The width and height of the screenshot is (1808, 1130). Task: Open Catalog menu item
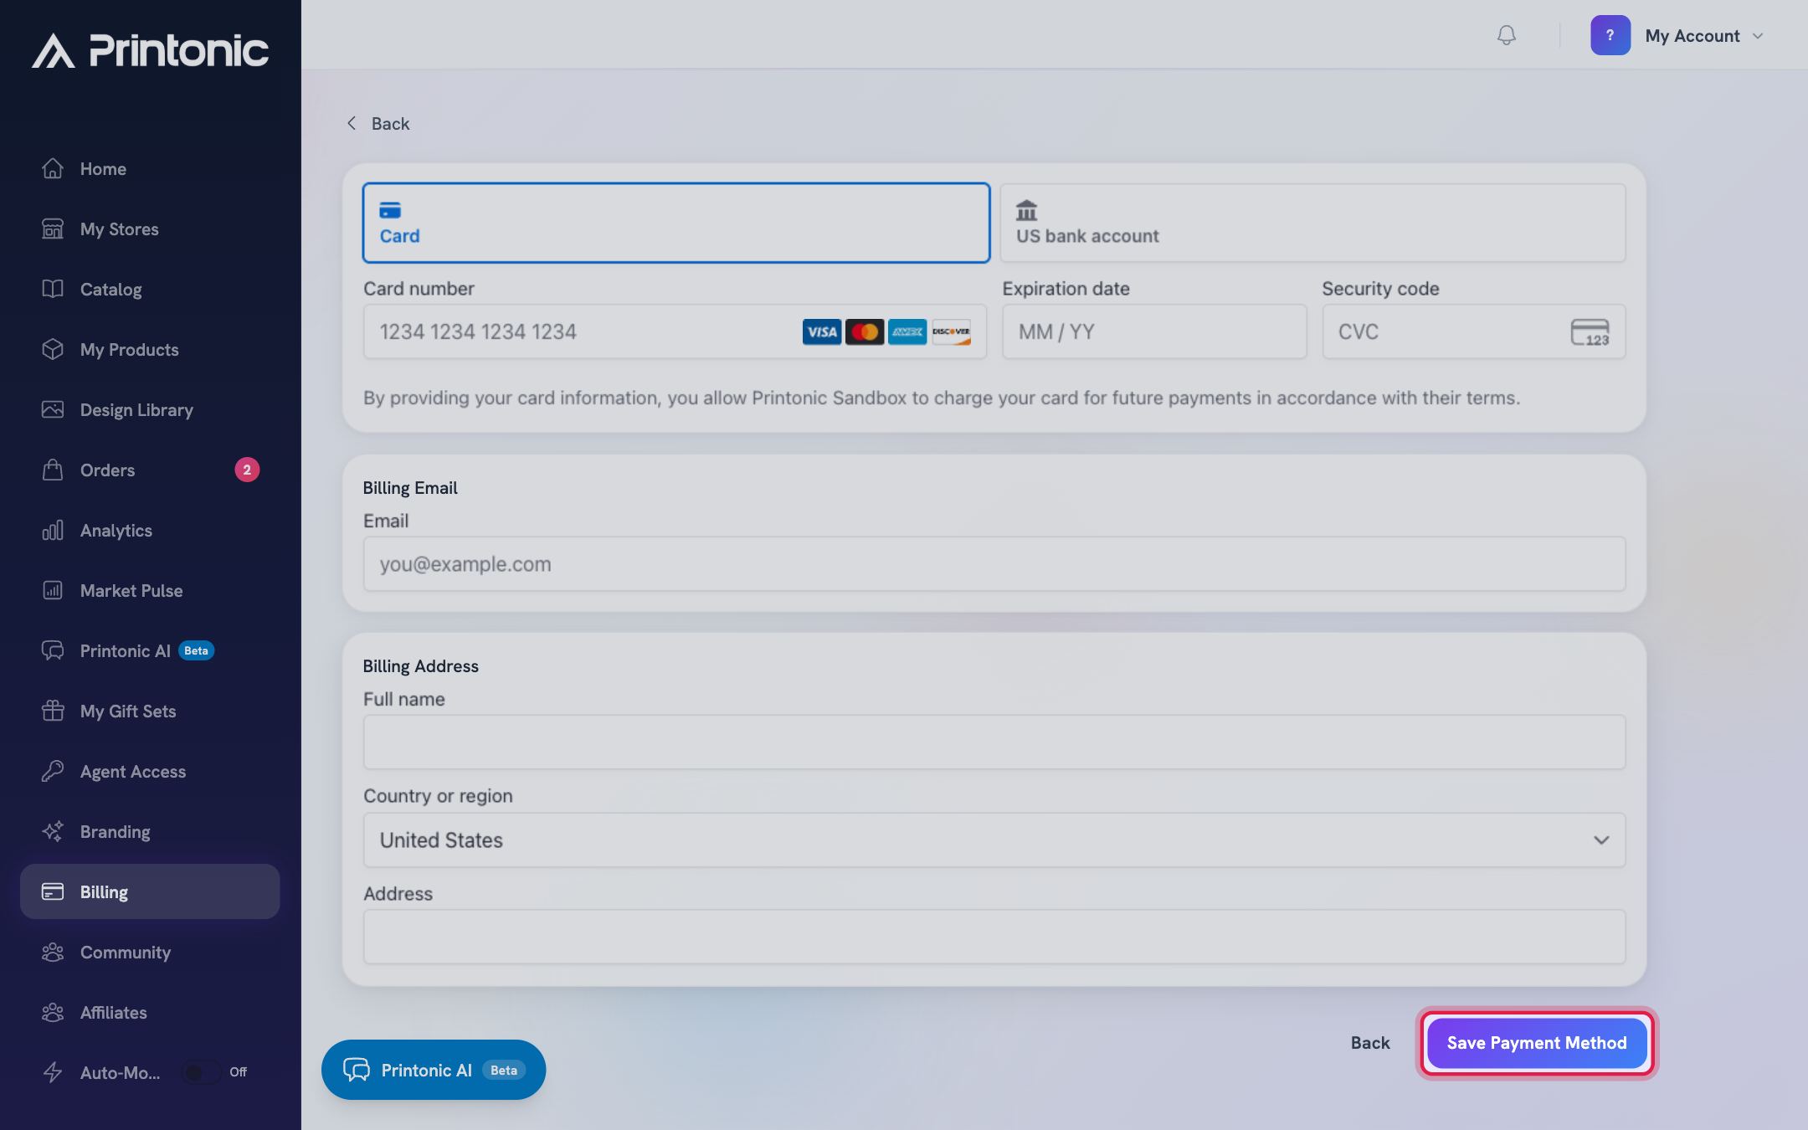(x=150, y=289)
